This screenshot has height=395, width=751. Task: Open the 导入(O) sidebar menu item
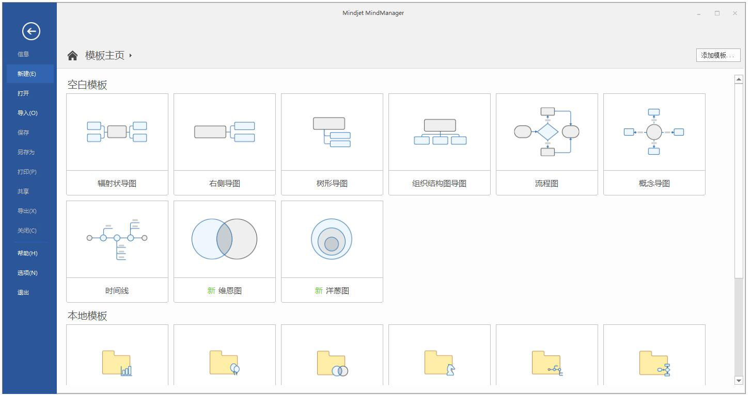27,113
